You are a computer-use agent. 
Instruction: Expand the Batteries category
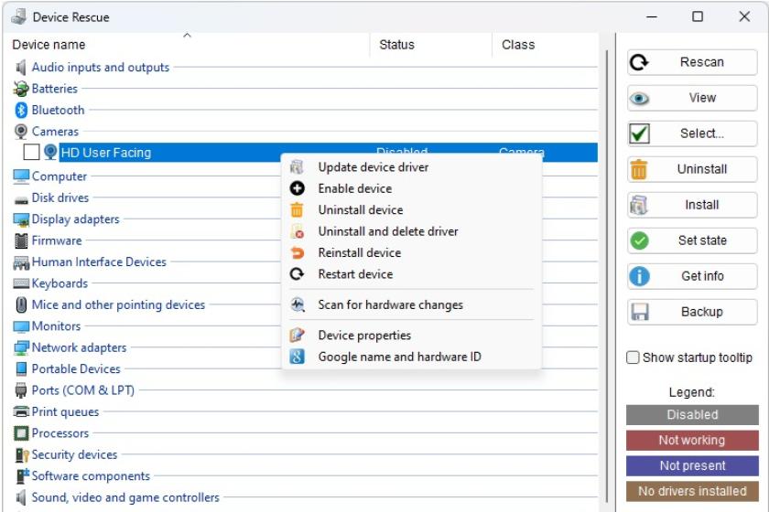click(x=54, y=89)
